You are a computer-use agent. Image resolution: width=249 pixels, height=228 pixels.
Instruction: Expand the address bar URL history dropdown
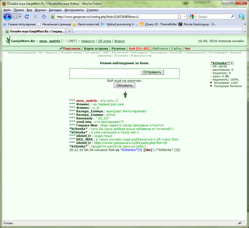(184, 17)
